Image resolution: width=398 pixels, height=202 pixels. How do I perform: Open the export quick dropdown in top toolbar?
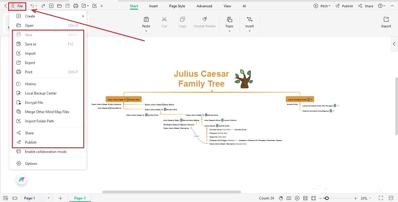tap(88, 6)
